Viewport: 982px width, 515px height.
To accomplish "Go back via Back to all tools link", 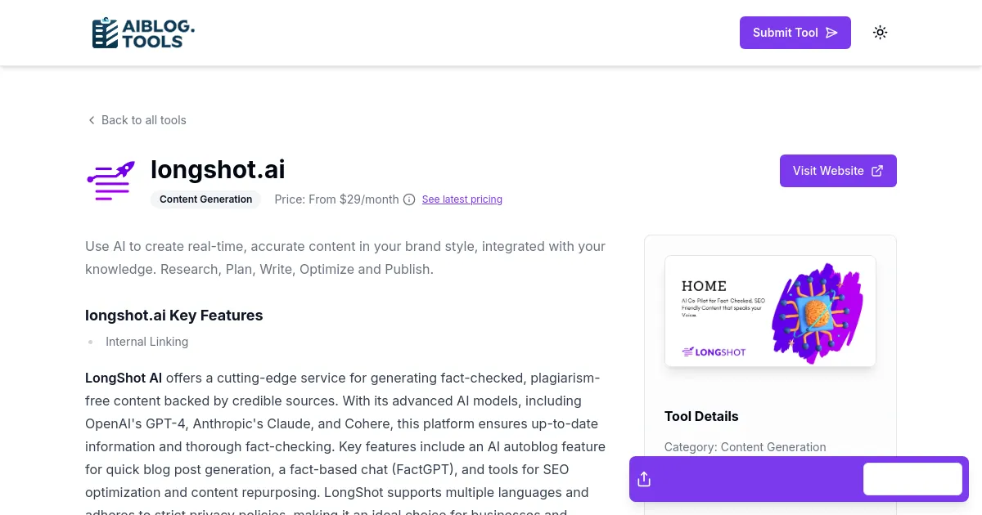I will click(143, 120).
